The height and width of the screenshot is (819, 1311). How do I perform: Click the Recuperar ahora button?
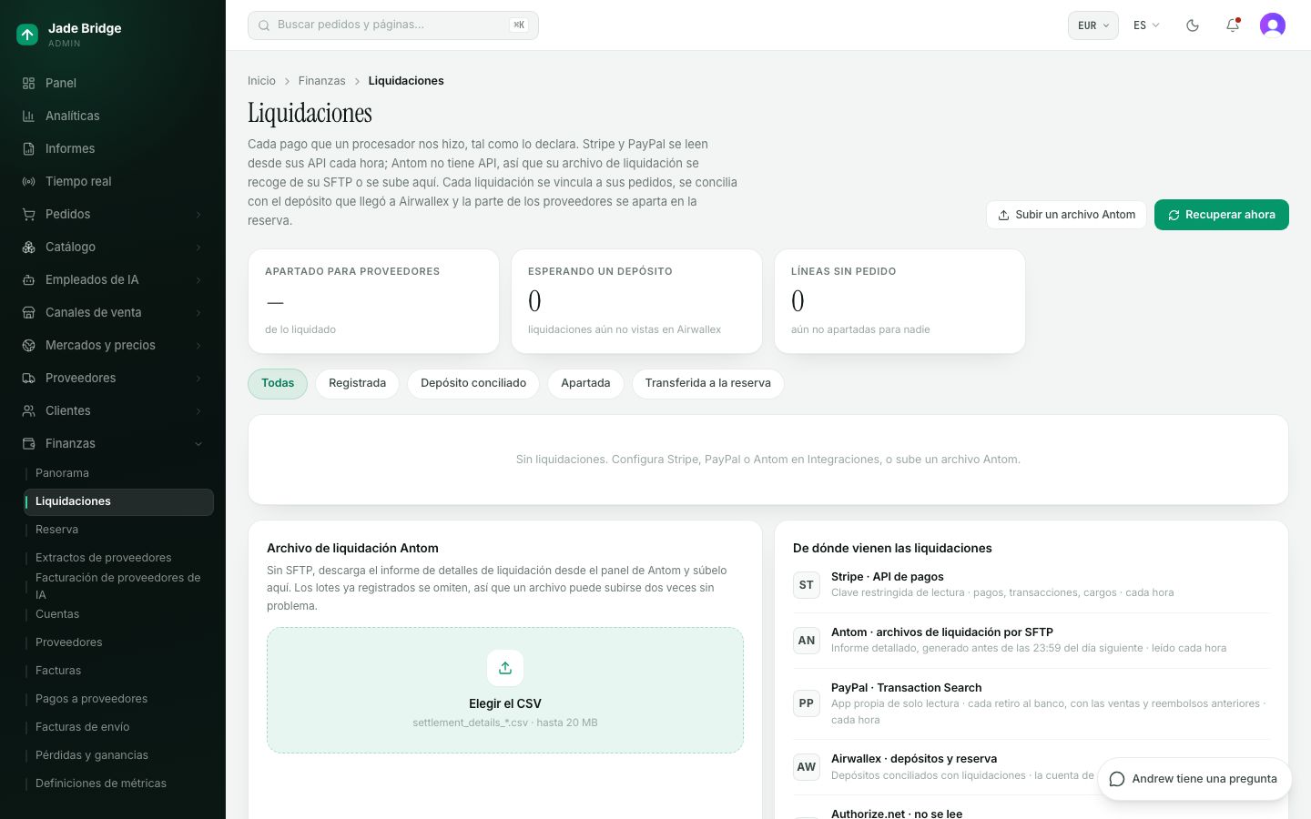click(x=1222, y=215)
